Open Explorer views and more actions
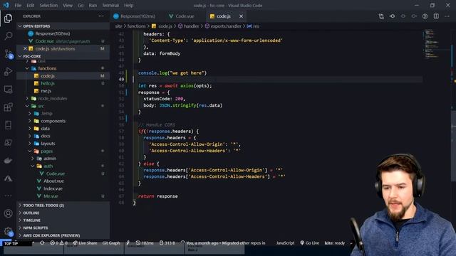 coord(101,16)
